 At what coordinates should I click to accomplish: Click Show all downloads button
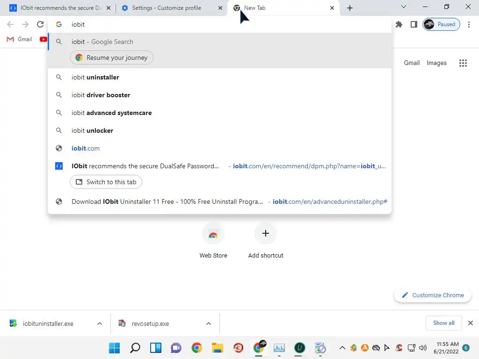[x=443, y=323]
